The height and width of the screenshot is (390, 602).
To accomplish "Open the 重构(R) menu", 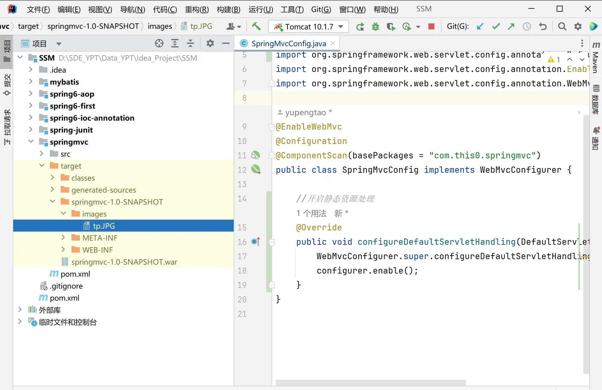I will [x=197, y=9].
